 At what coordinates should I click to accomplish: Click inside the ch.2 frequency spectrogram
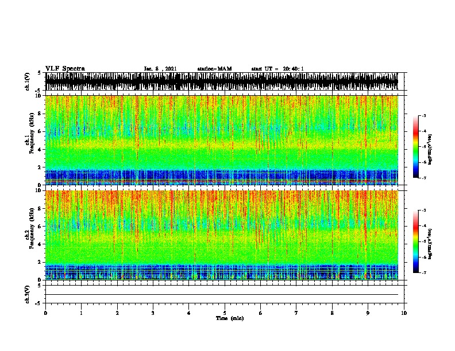222,235
